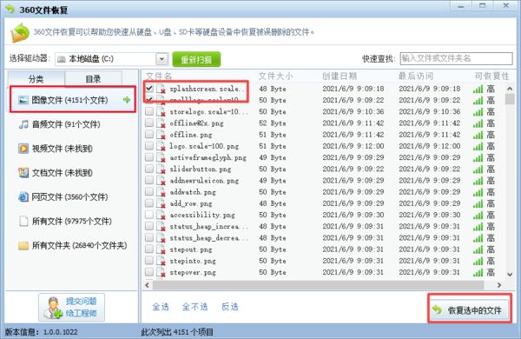Image resolution: width=521 pixels, height=339 pixels.
Task: Open the drive selection dropdown arrow
Action: tap(162, 59)
